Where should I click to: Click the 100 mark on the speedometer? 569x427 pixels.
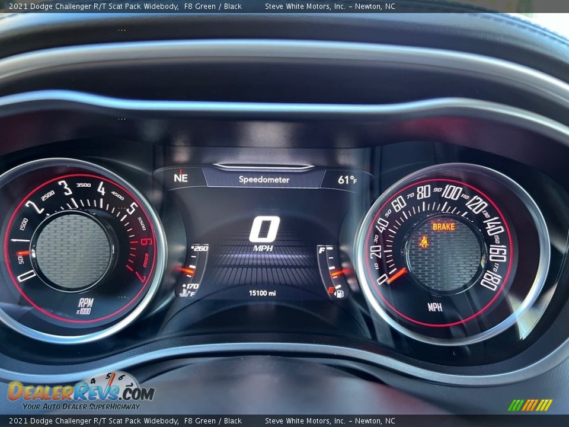click(452, 192)
